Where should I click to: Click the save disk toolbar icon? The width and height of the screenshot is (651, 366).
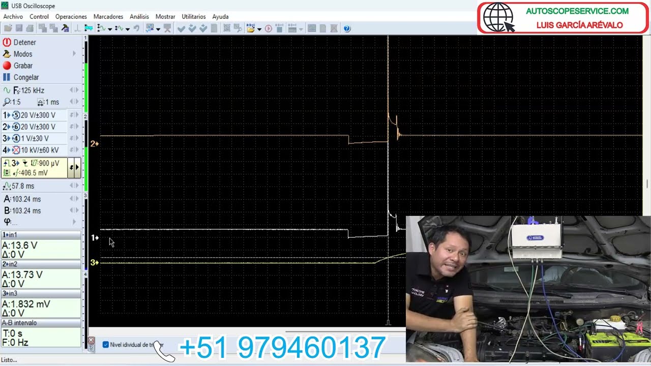coord(19,28)
